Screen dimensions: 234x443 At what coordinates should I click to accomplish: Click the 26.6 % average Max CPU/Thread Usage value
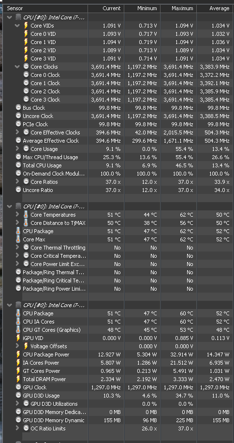pyautogui.click(x=220, y=157)
